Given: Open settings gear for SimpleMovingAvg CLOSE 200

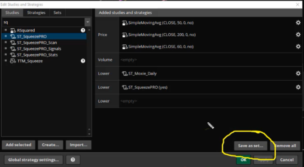Looking at the screenshot, I should (298, 35).
